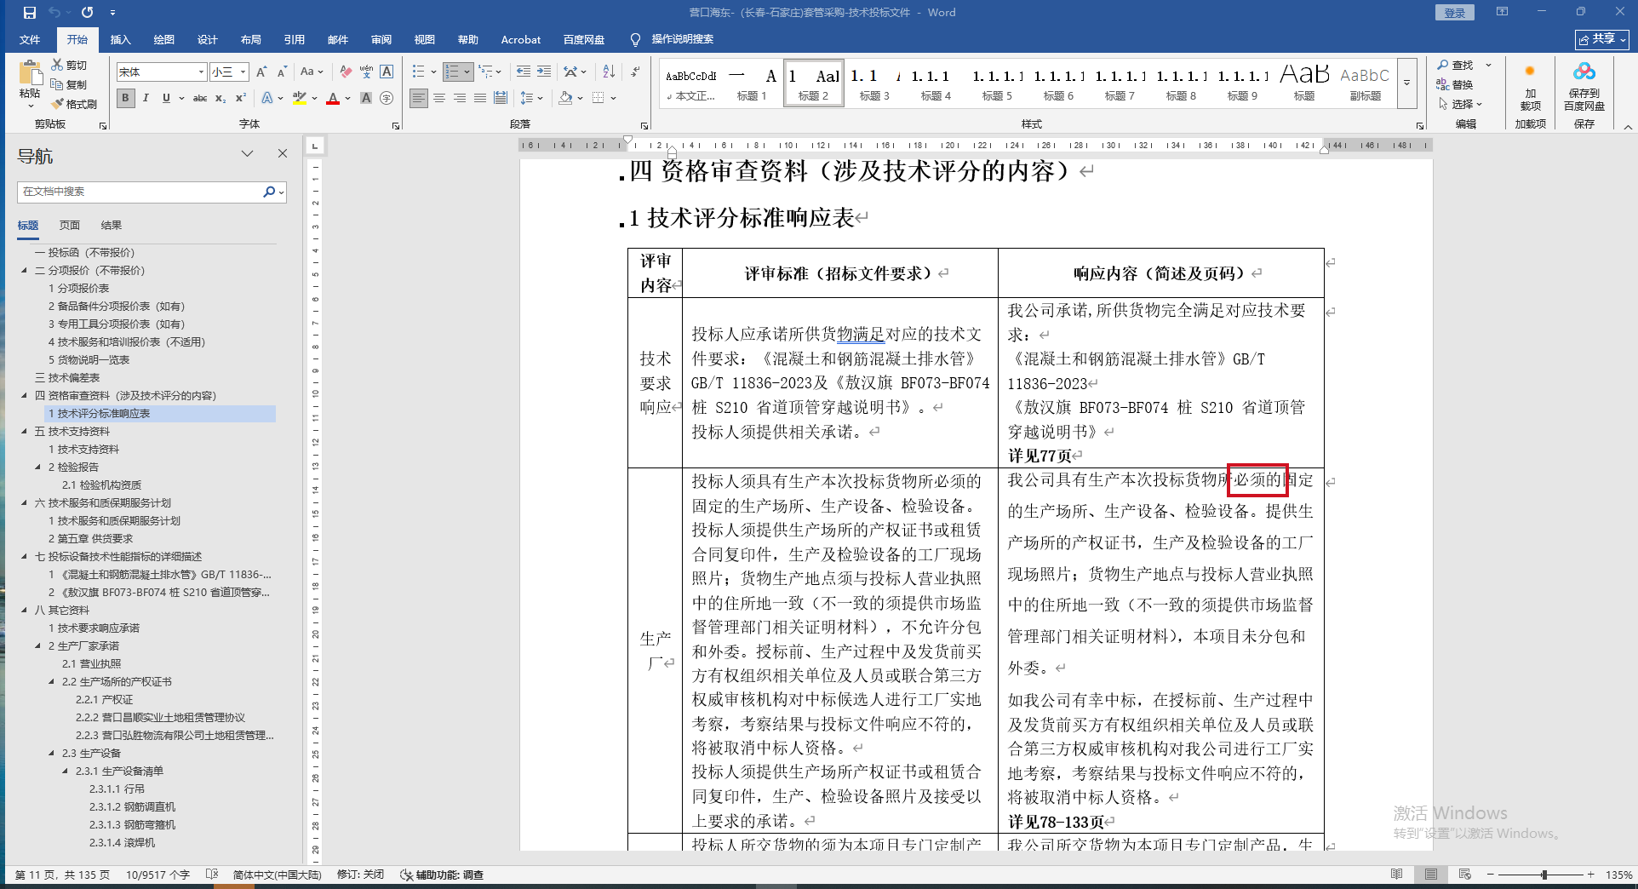Toggle Italic formatting button
The width and height of the screenshot is (1638, 889).
pos(146,98)
